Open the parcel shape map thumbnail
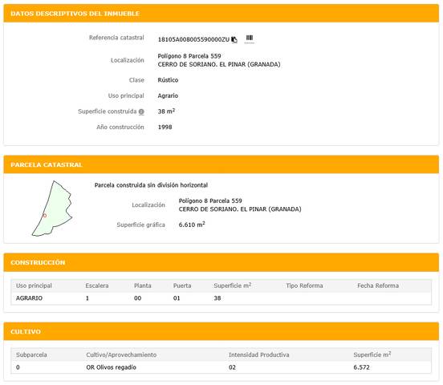The image size is (443, 385). [52, 209]
